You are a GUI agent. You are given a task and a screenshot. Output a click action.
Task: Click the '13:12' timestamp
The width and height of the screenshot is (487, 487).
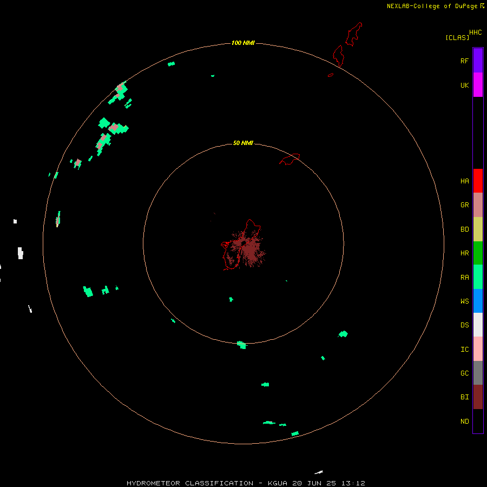352,483
